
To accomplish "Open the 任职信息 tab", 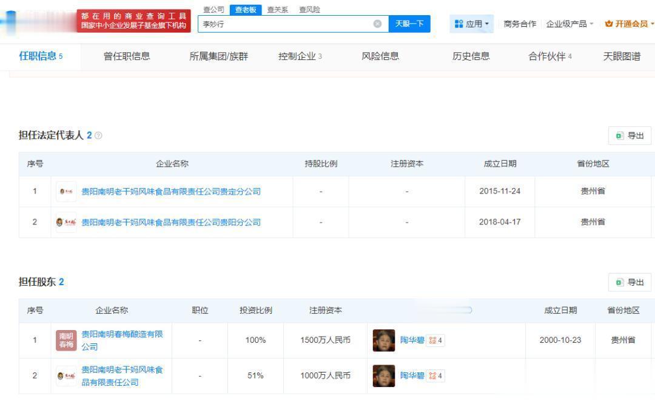I will pos(41,56).
